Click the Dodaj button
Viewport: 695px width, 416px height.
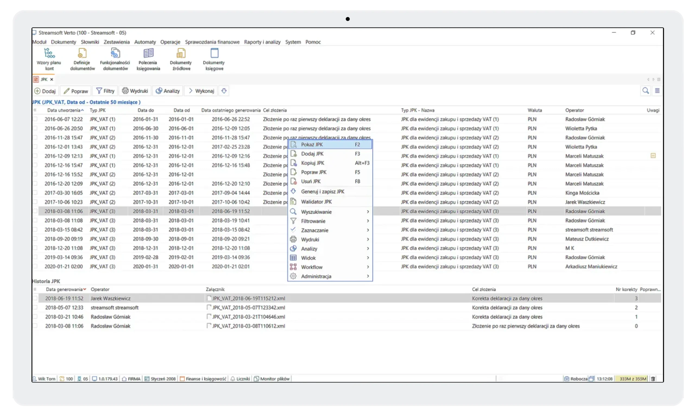(45, 91)
